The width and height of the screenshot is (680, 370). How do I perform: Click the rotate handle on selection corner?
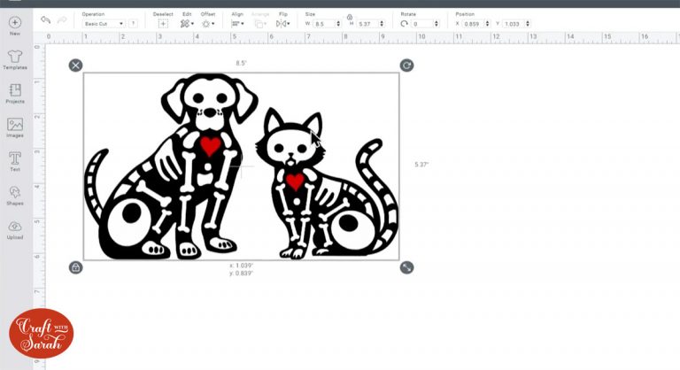(x=406, y=65)
